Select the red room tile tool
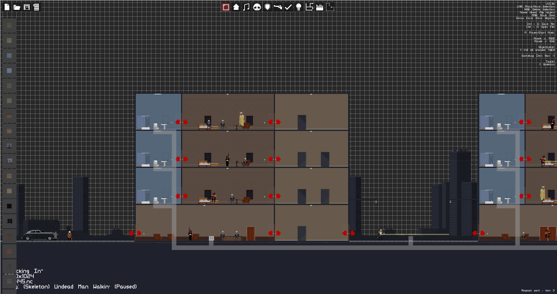 click(x=226, y=7)
